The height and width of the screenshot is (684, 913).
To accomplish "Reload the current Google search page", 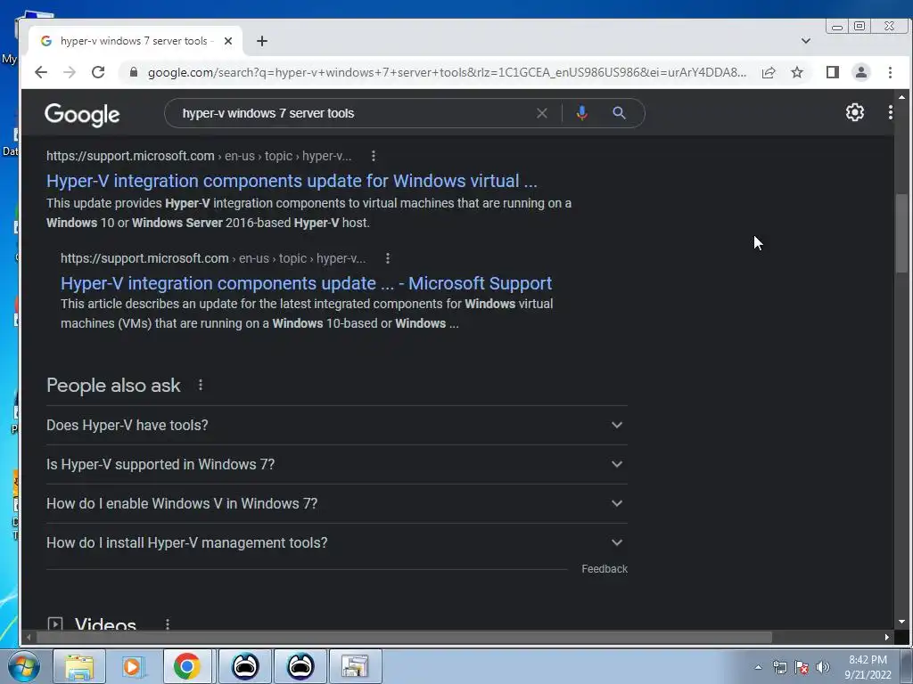I will pos(98,72).
